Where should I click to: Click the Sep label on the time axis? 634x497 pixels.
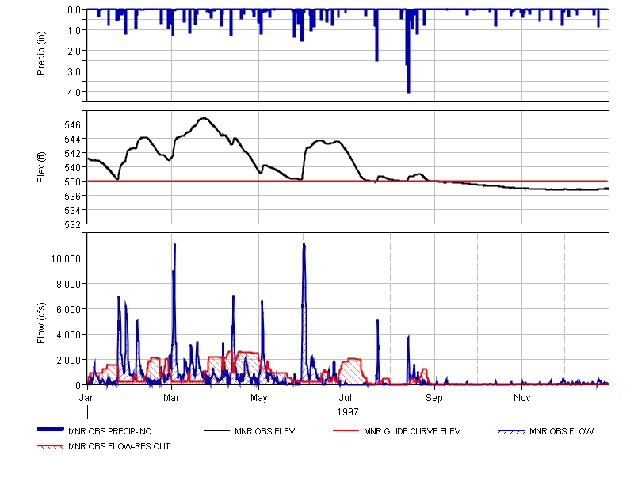[434, 396]
